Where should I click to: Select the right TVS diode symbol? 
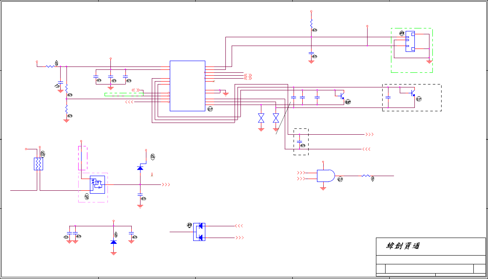[x=276, y=118]
